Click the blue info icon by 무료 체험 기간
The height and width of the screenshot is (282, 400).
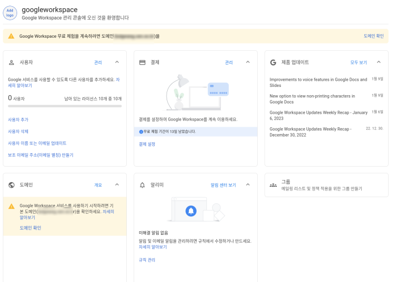(141, 132)
